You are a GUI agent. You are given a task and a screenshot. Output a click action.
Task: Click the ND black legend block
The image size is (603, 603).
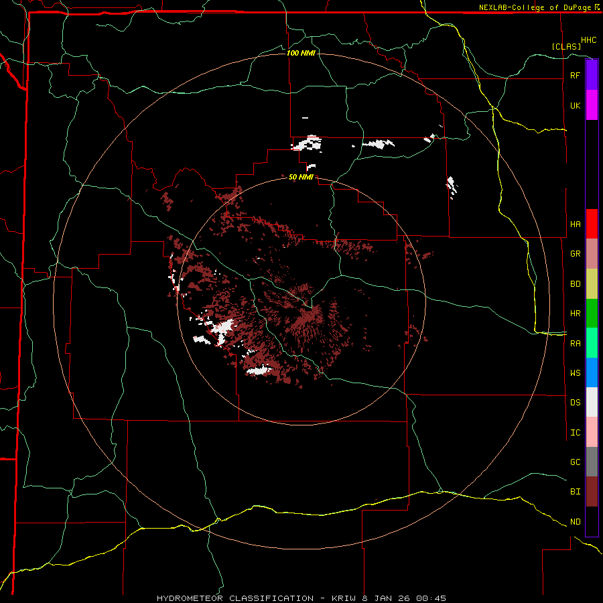(592, 521)
